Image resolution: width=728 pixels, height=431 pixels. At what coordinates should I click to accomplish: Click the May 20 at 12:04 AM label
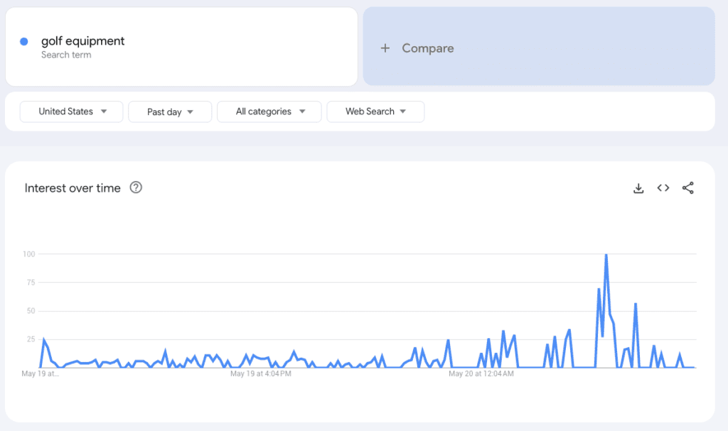481,373
